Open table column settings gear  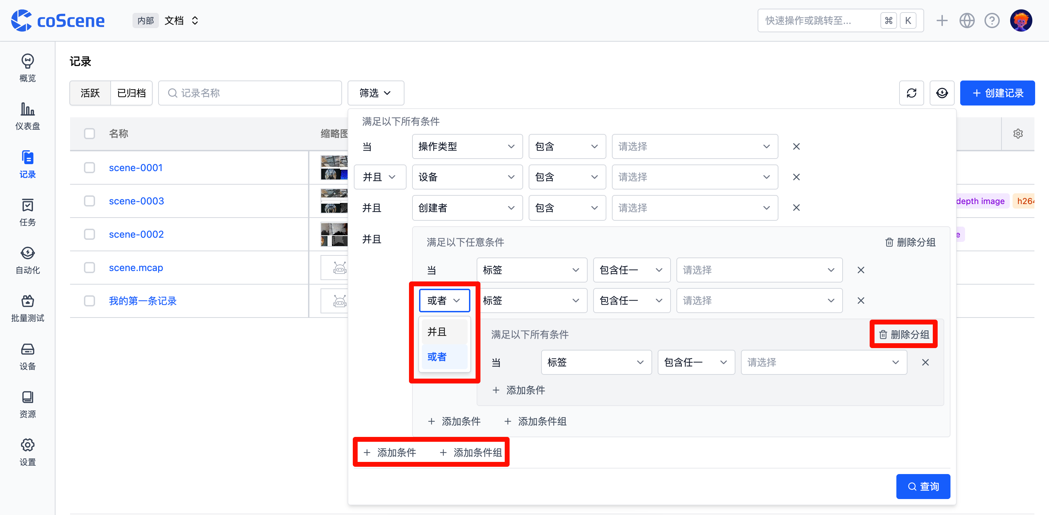point(1018,133)
